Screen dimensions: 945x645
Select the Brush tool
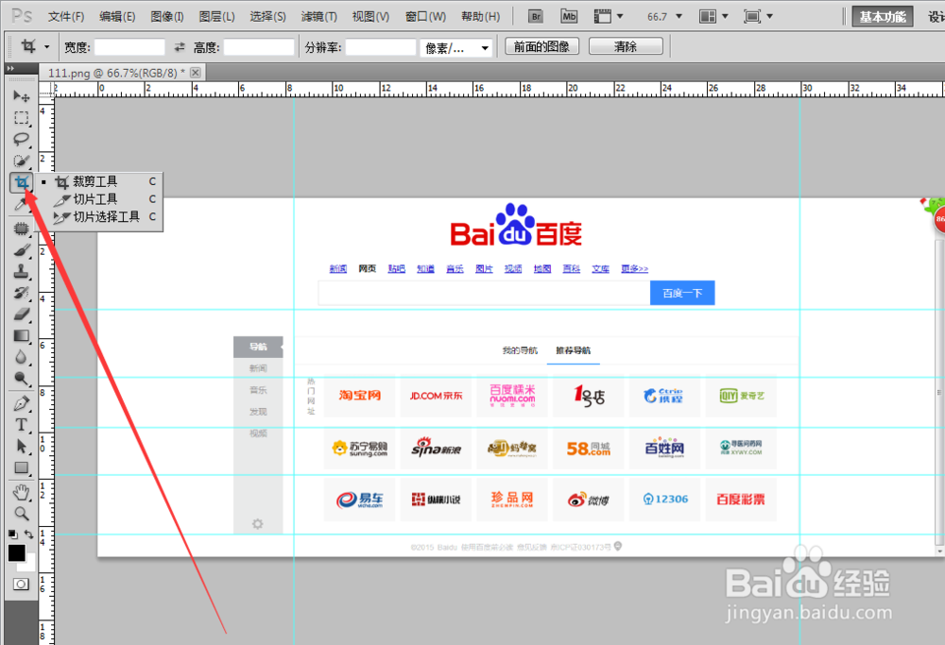[x=21, y=250]
